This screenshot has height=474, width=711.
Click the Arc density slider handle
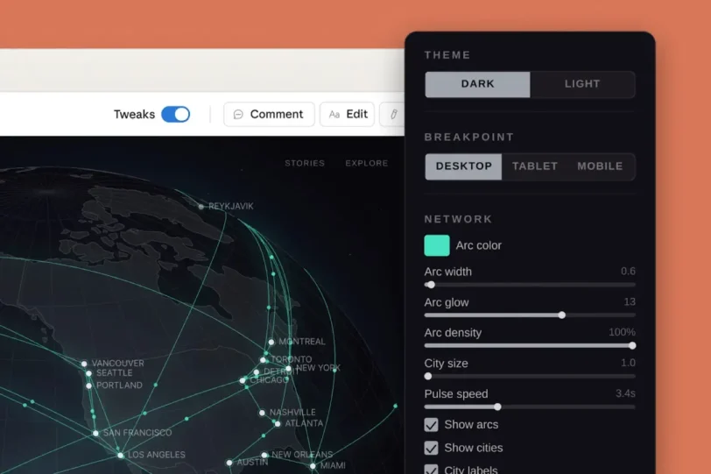click(632, 345)
